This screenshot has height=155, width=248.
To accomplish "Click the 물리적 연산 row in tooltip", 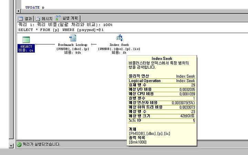I will point(162,76).
